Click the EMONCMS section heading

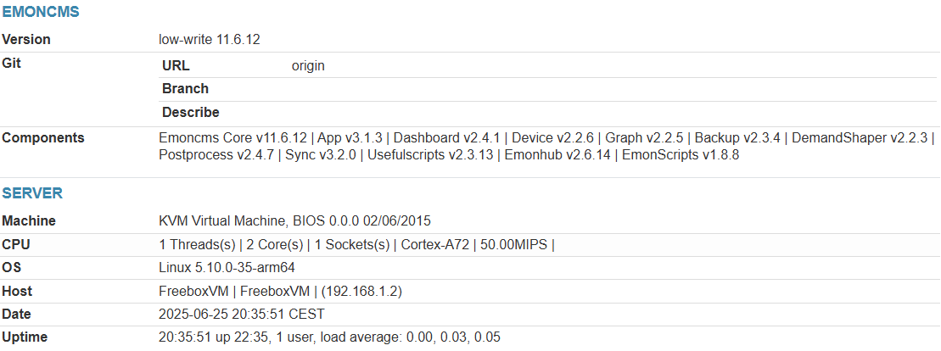(41, 12)
